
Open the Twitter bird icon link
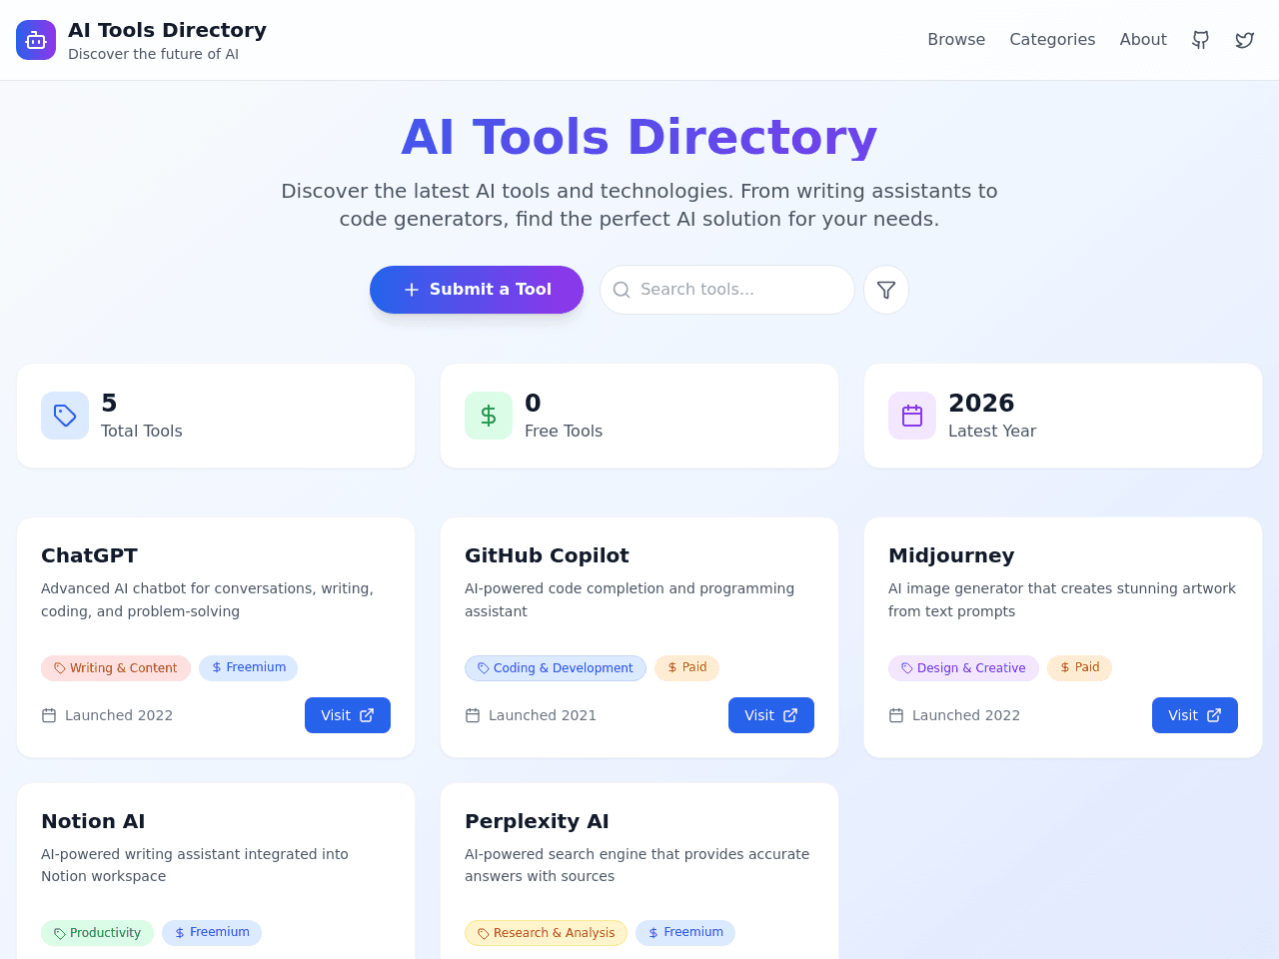(x=1245, y=40)
